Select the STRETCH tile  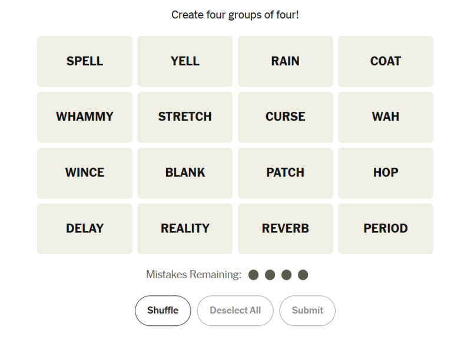(x=185, y=117)
